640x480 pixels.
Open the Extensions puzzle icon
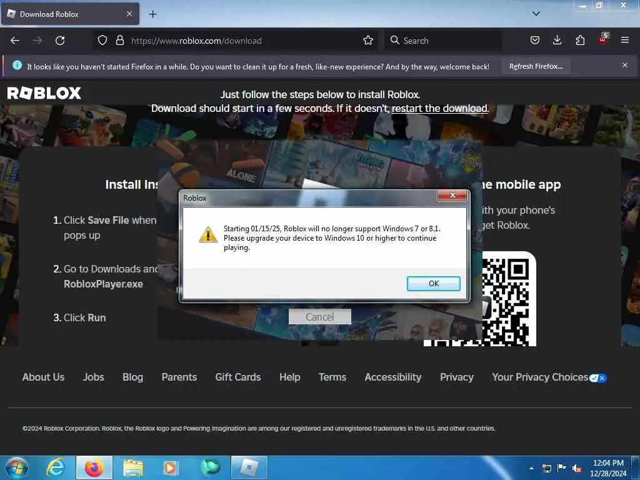[x=580, y=40]
